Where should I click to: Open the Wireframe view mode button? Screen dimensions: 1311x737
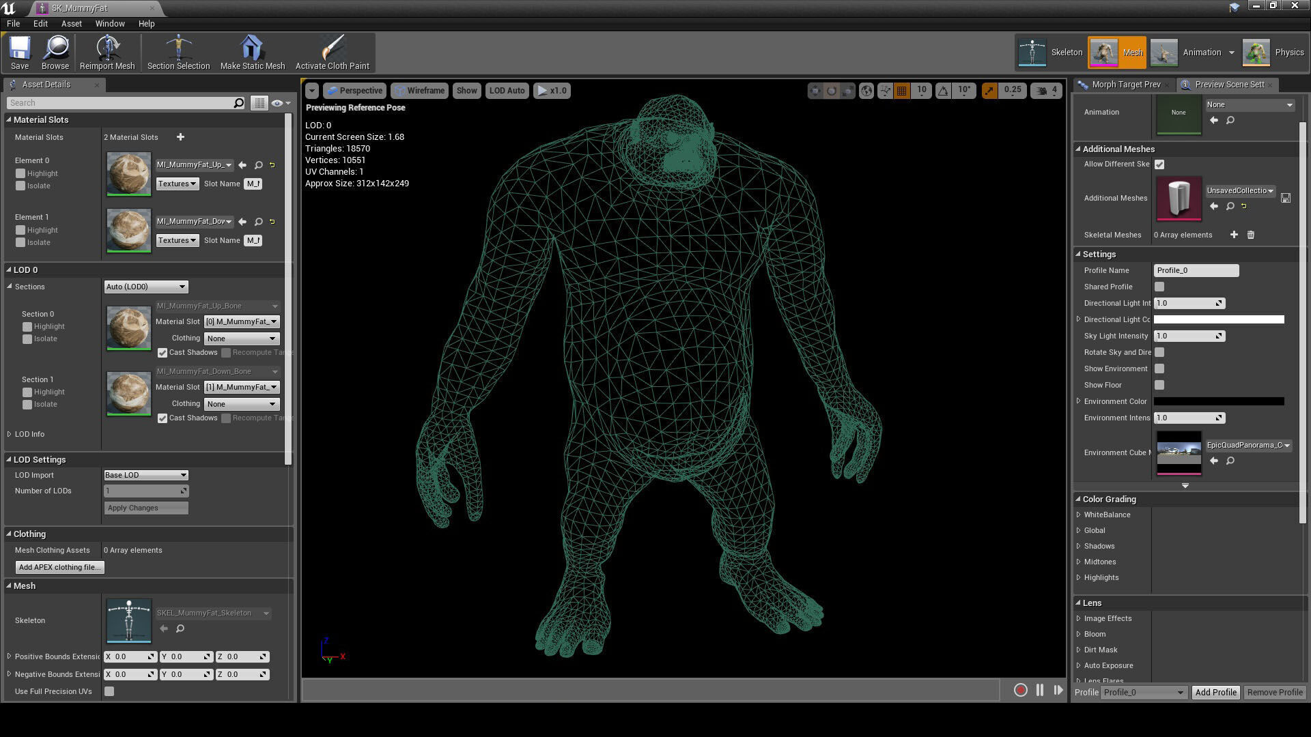click(419, 91)
